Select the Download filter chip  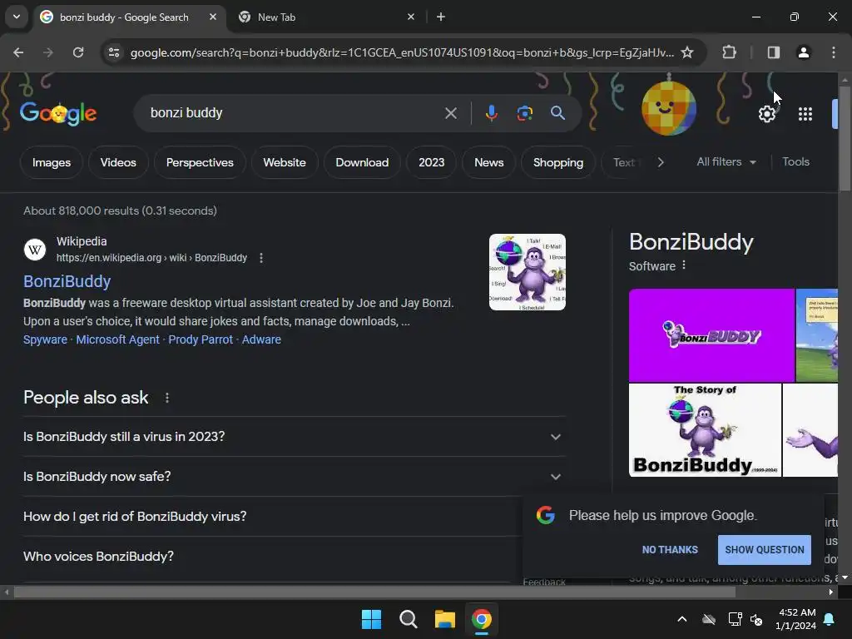(362, 162)
